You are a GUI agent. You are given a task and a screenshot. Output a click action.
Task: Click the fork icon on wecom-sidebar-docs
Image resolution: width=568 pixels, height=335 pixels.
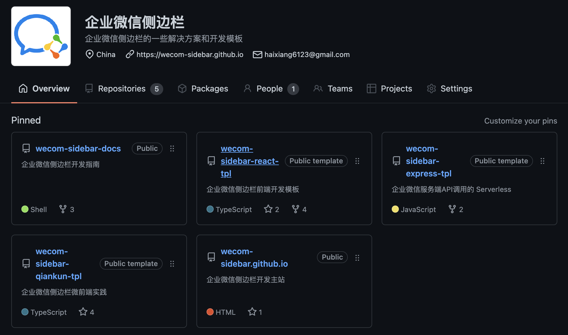63,209
